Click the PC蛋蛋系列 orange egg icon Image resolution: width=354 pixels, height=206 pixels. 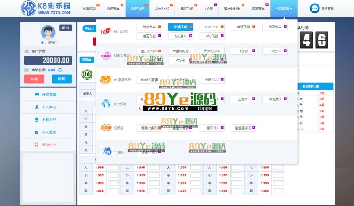(x=106, y=80)
